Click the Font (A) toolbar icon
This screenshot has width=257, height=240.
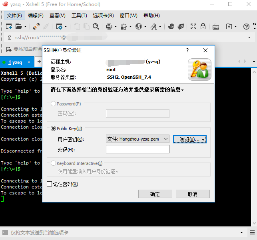pyautogui.click(x=154, y=26)
